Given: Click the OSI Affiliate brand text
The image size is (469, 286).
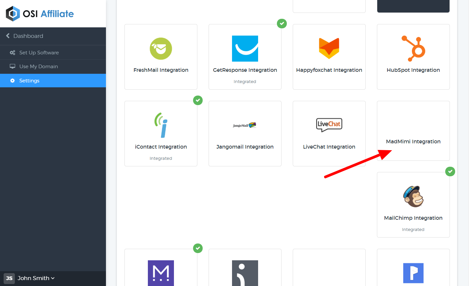Looking at the screenshot, I should click(48, 14).
